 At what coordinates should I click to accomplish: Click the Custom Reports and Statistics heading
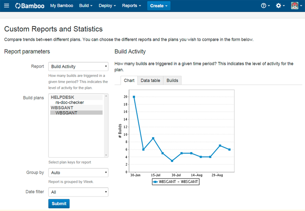coord(54,29)
